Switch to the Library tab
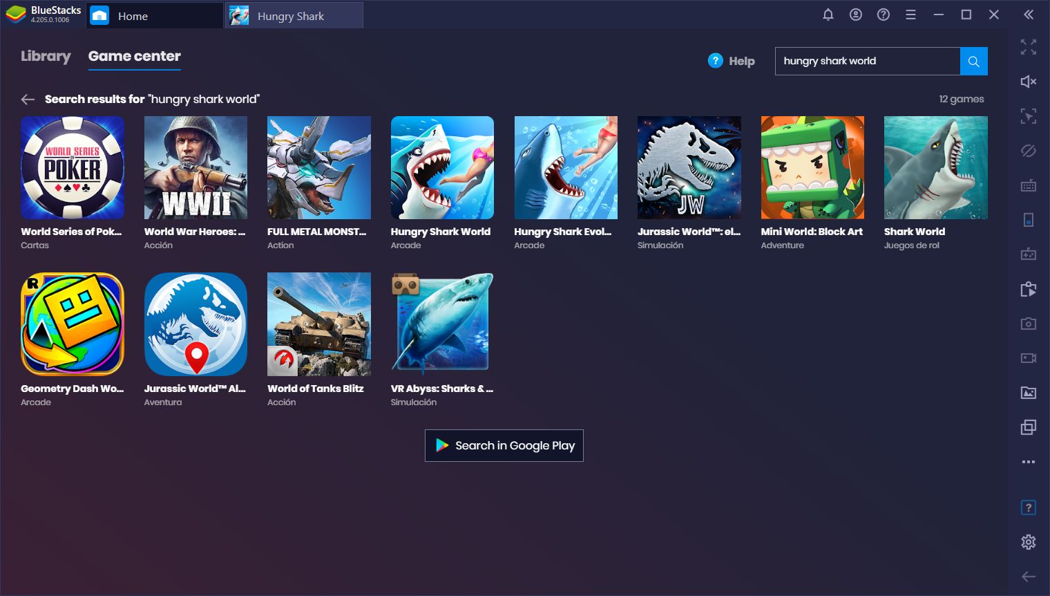This screenshot has width=1050, height=596. click(46, 56)
